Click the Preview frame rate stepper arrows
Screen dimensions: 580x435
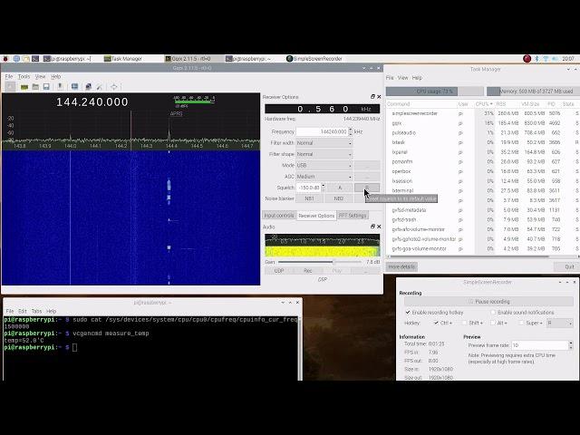[571, 345]
